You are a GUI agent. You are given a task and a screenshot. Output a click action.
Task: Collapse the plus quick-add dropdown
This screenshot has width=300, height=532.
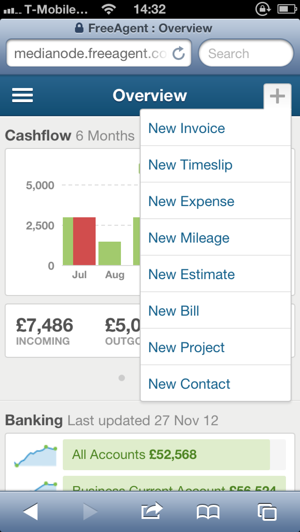[277, 96]
